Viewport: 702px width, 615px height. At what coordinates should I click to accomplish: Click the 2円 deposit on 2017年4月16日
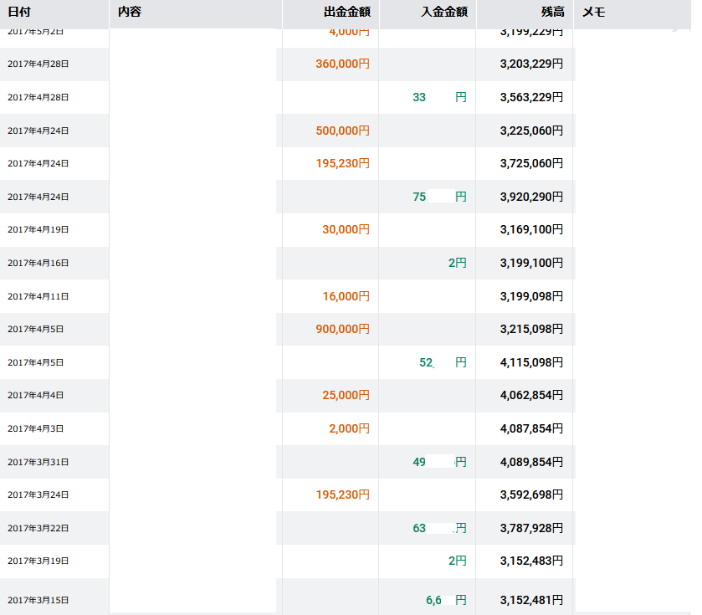[457, 263]
